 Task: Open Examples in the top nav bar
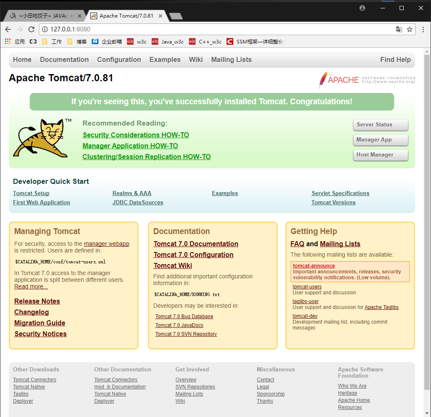tap(165, 59)
